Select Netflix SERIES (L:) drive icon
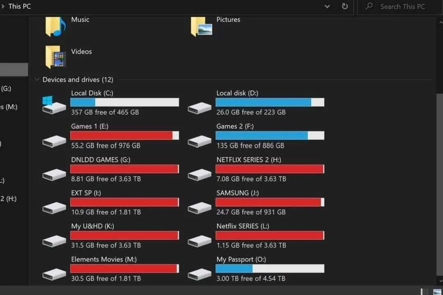443x295 pixels. pos(200,241)
